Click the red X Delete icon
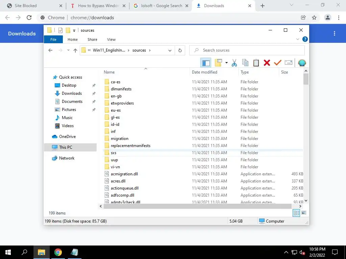The height and width of the screenshot is (259, 346). click(x=267, y=63)
